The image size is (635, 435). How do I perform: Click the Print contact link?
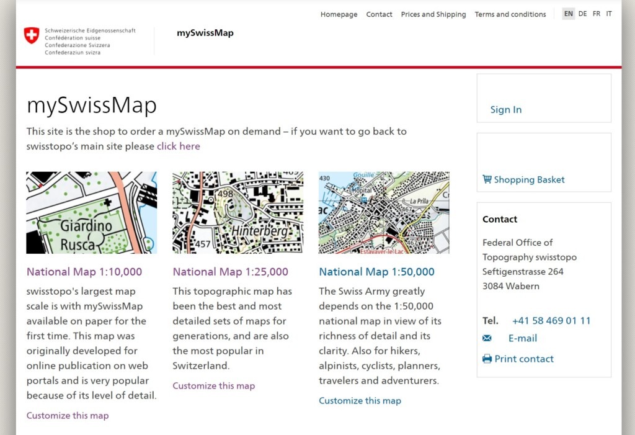(x=524, y=359)
